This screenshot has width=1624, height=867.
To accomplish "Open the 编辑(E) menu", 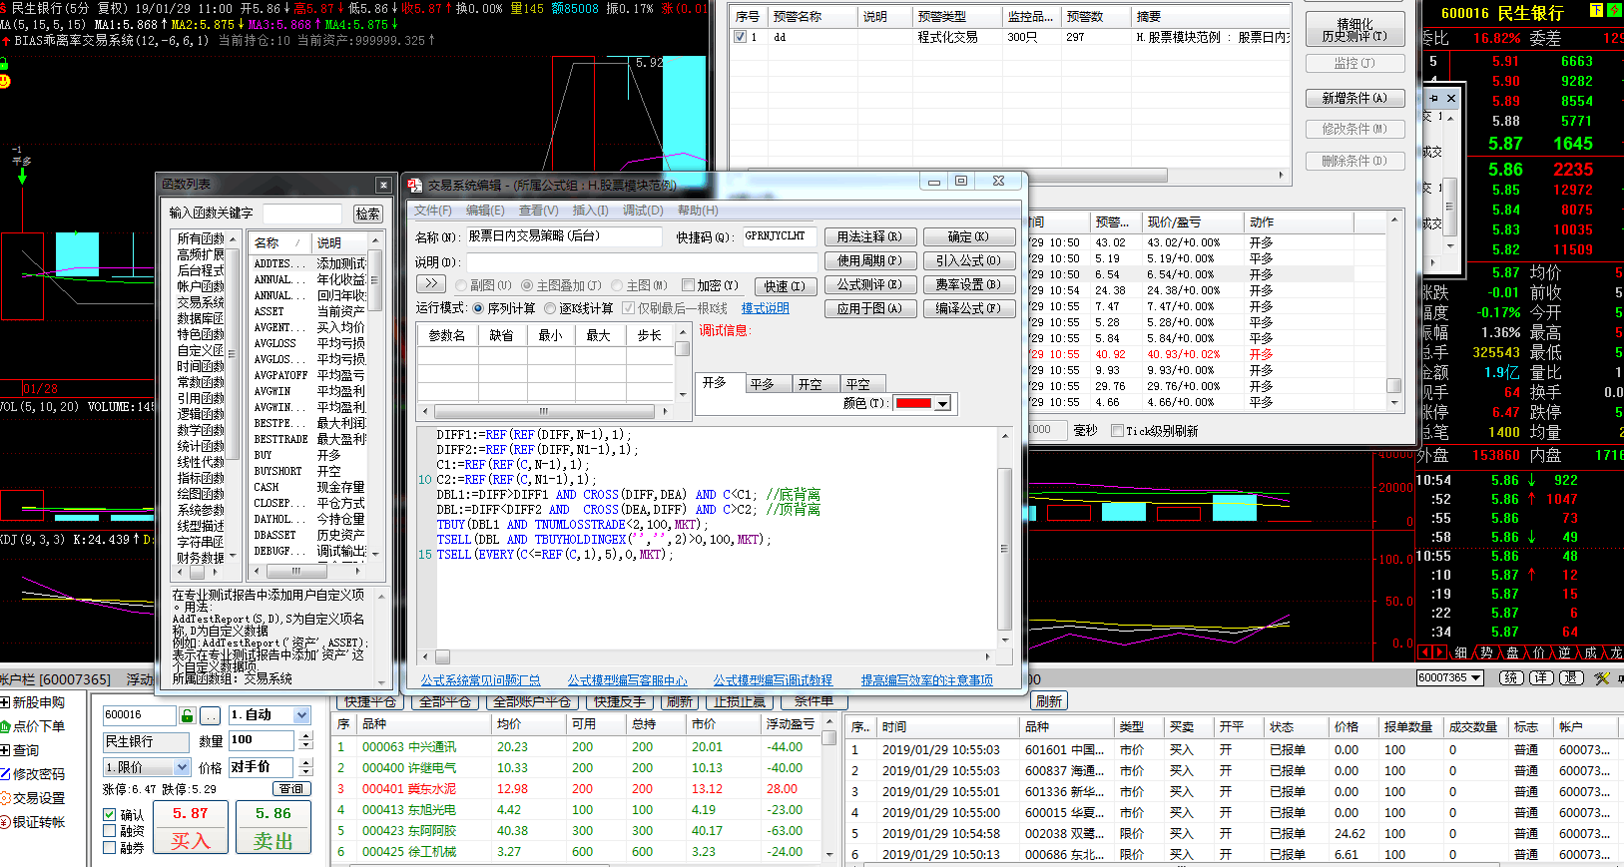I will (x=485, y=211).
